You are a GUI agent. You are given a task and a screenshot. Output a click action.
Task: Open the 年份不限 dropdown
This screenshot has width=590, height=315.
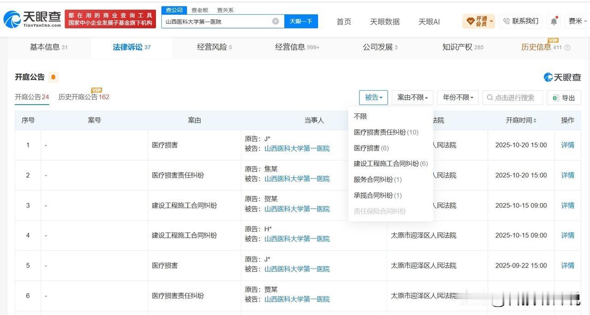458,98
